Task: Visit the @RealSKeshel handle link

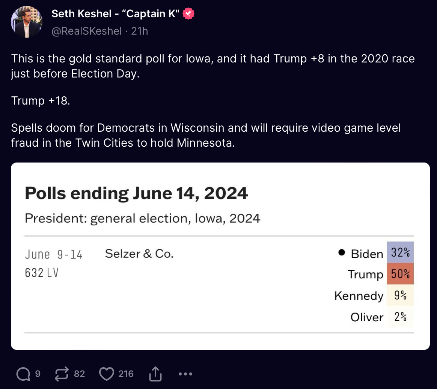Action: 86,31
